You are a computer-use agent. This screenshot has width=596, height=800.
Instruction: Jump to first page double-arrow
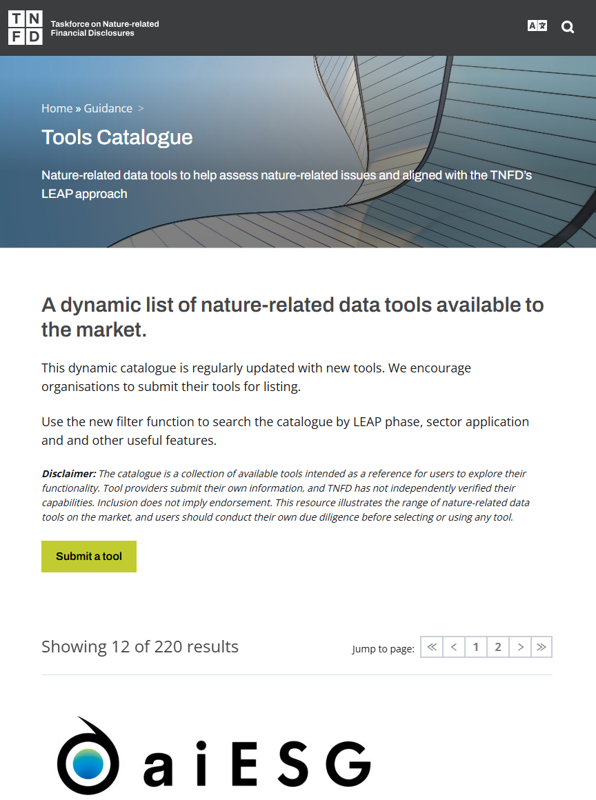432,647
